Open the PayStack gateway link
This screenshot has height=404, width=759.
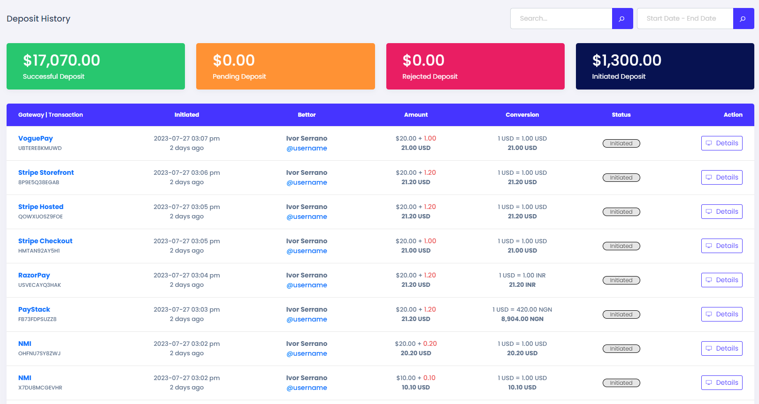pyautogui.click(x=34, y=310)
